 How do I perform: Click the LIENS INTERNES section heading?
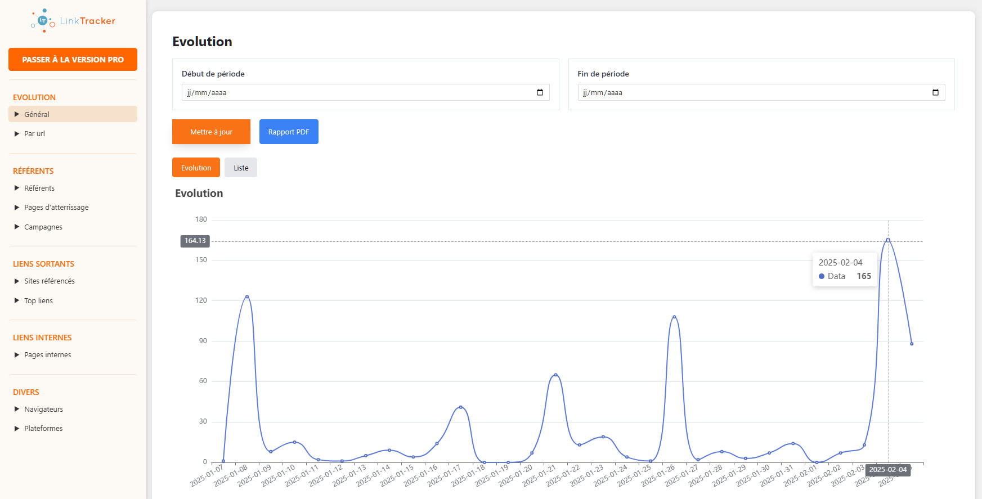[42, 338]
